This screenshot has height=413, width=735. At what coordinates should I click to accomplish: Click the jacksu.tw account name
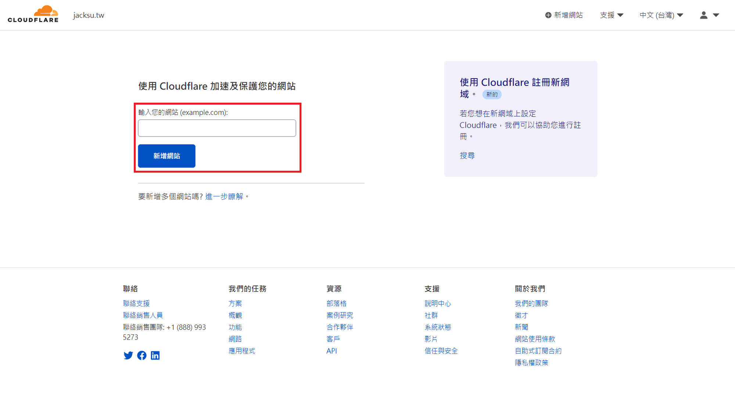pos(89,15)
